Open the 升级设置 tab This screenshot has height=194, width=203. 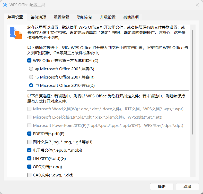pos(108,17)
